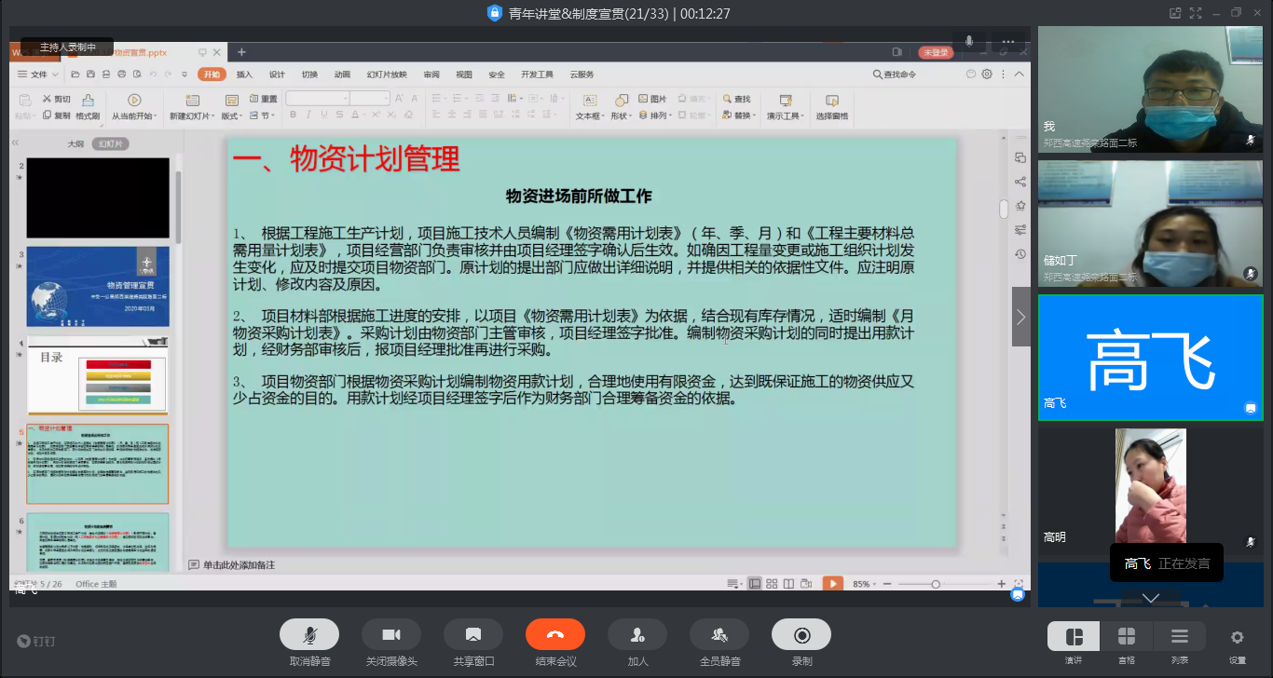Unmute microphone with 取消静音 button
The width and height of the screenshot is (1273, 678).
[x=309, y=635]
